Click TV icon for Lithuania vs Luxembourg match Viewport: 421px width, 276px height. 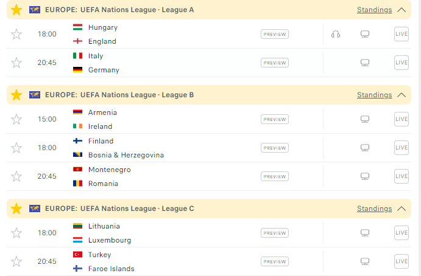coord(365,233)
